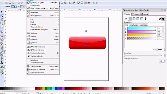The width and height of the screenshot is (167, 94).
Task: Click the Open file toolbar icon
Action: tap(7, 3)
